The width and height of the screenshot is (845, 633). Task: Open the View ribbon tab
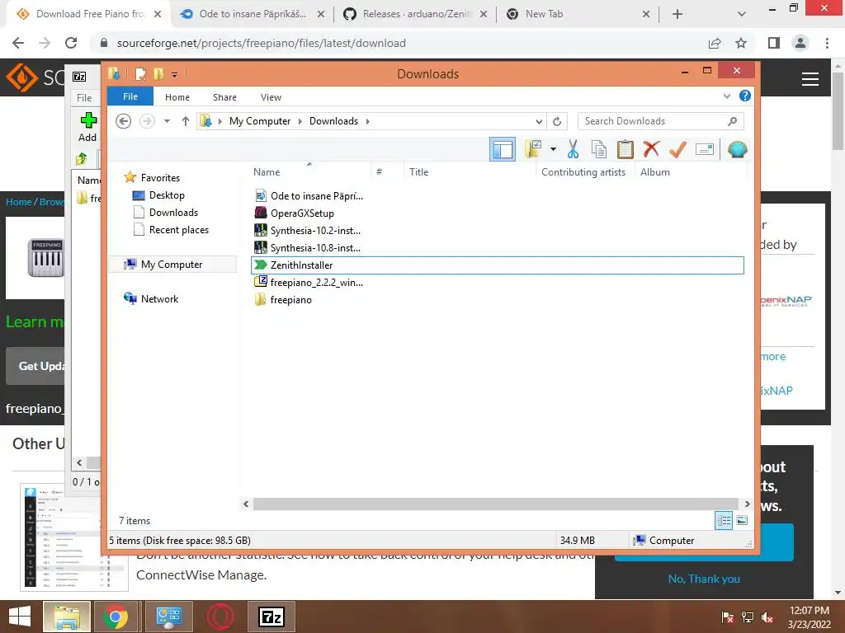tap(271, 97)
